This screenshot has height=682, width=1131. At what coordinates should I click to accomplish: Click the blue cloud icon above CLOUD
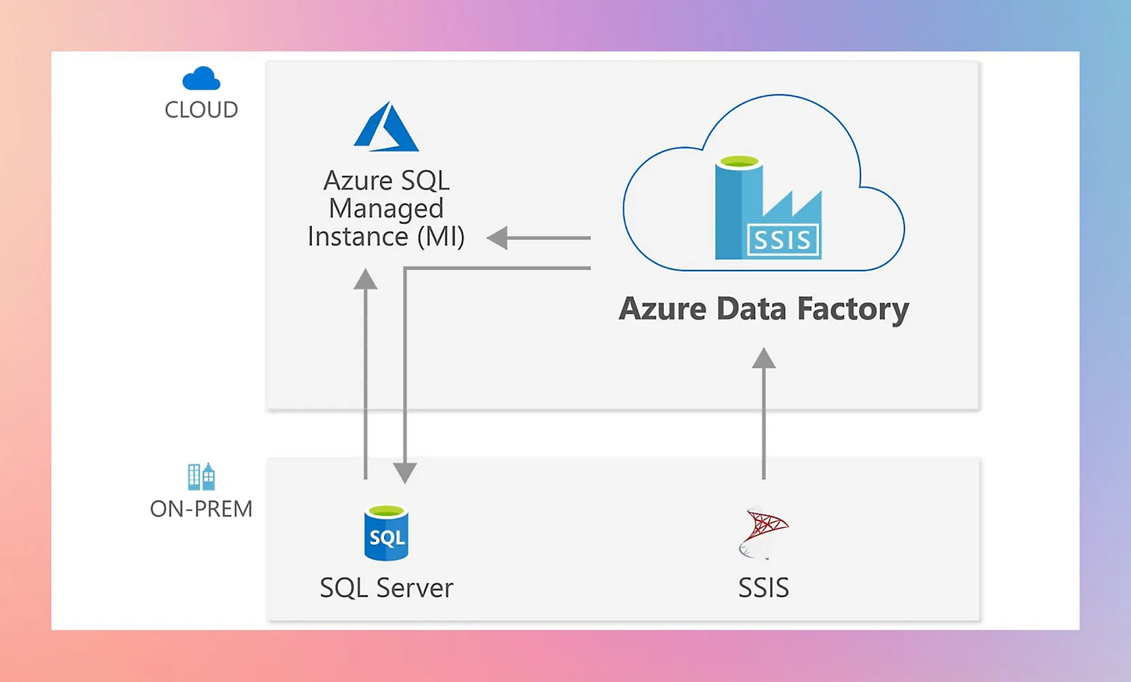[201, 78]
